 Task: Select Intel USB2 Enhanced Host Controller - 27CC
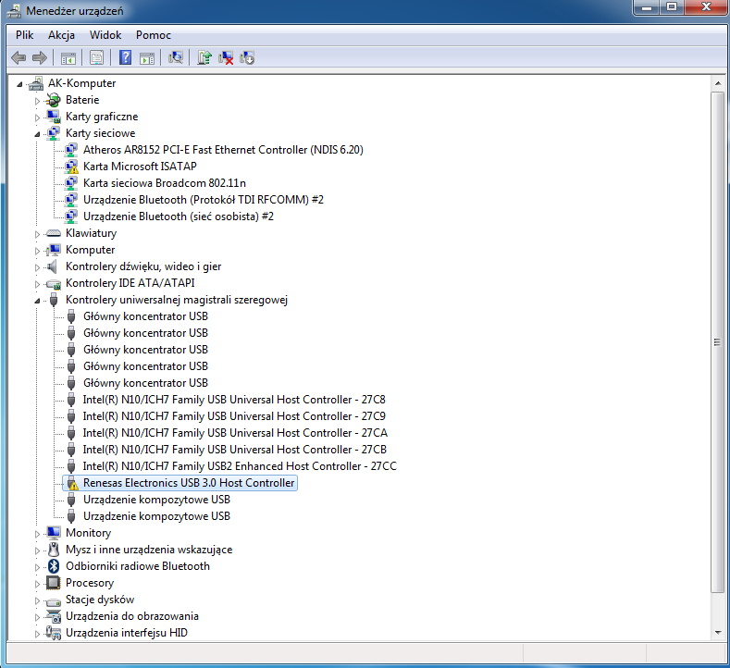tap(240, 466)
